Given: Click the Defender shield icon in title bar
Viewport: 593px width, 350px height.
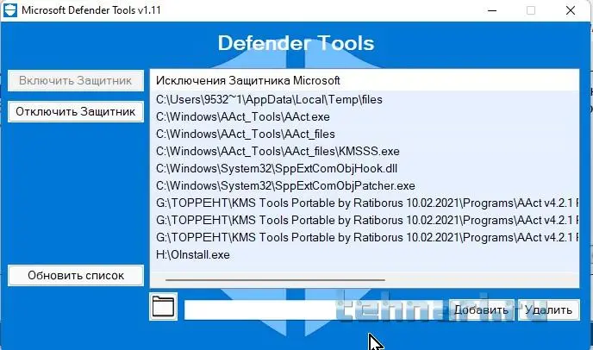Looking at the screenshot, I should (10, 9).
